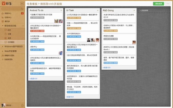The image size is (173, 108).
Task: Open the 移动端项目组 more options dots
Action: point(22,26)
